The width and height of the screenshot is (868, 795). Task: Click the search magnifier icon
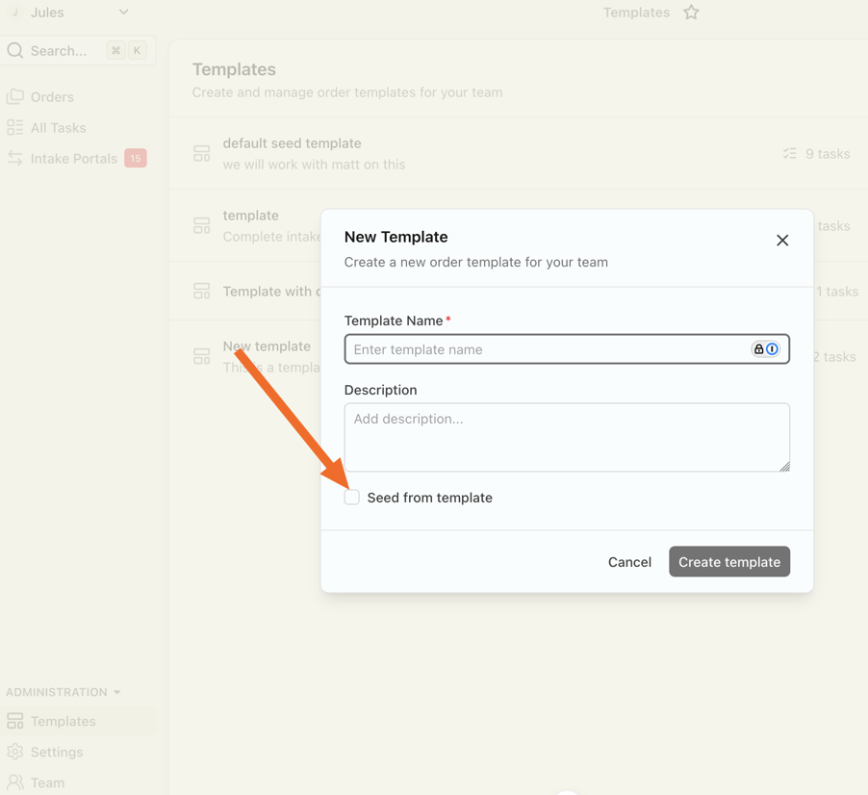click(15, 51)
